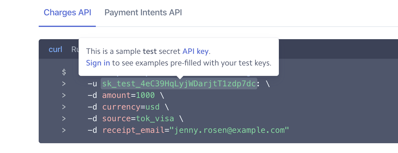Click the bold word test in tooltip
The width and height of the screenshot is (398, 153).
coord(150,51)
